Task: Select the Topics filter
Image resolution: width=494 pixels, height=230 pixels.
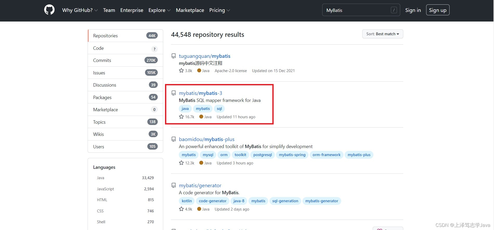Action: [x=125, y=122]
